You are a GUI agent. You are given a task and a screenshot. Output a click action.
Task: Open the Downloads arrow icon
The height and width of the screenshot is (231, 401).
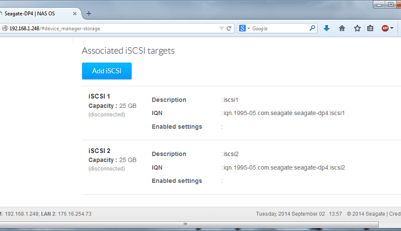(326, 28)
